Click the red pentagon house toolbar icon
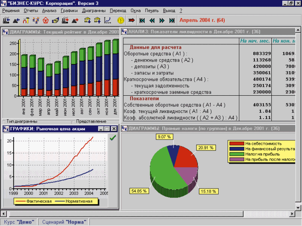302x226 pixels. (x=46, y=20)
